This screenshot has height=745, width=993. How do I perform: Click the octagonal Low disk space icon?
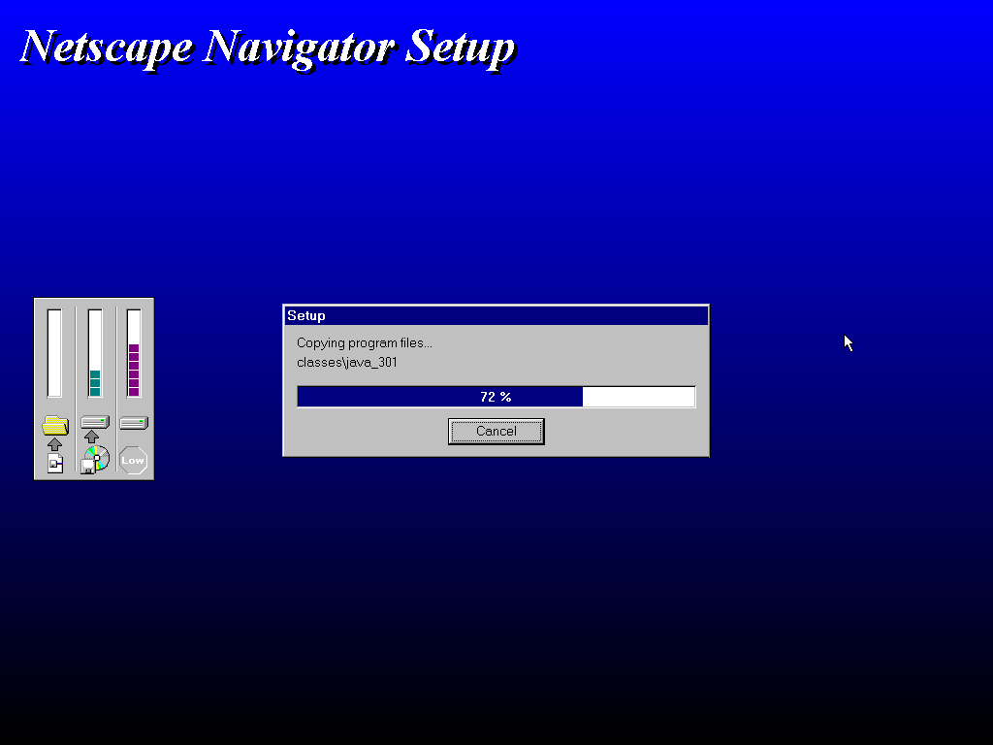[133, 461]
